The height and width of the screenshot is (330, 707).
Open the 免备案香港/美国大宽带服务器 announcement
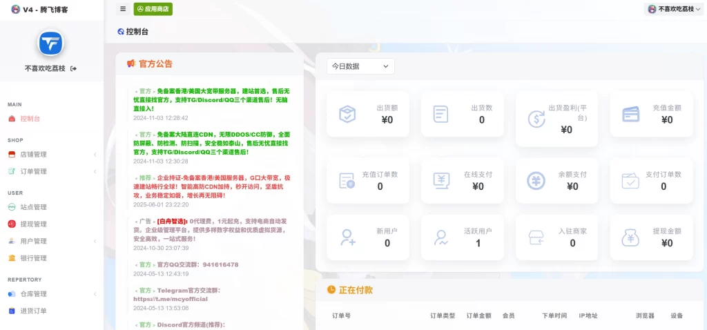[212, 99]
